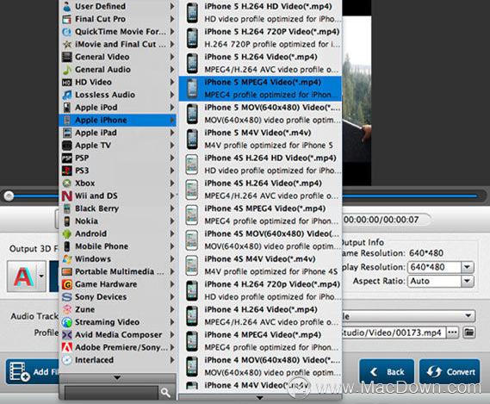Click the Apple iPod device icon
This screenshot has width=490, height=404.
(x=67, y=108)
